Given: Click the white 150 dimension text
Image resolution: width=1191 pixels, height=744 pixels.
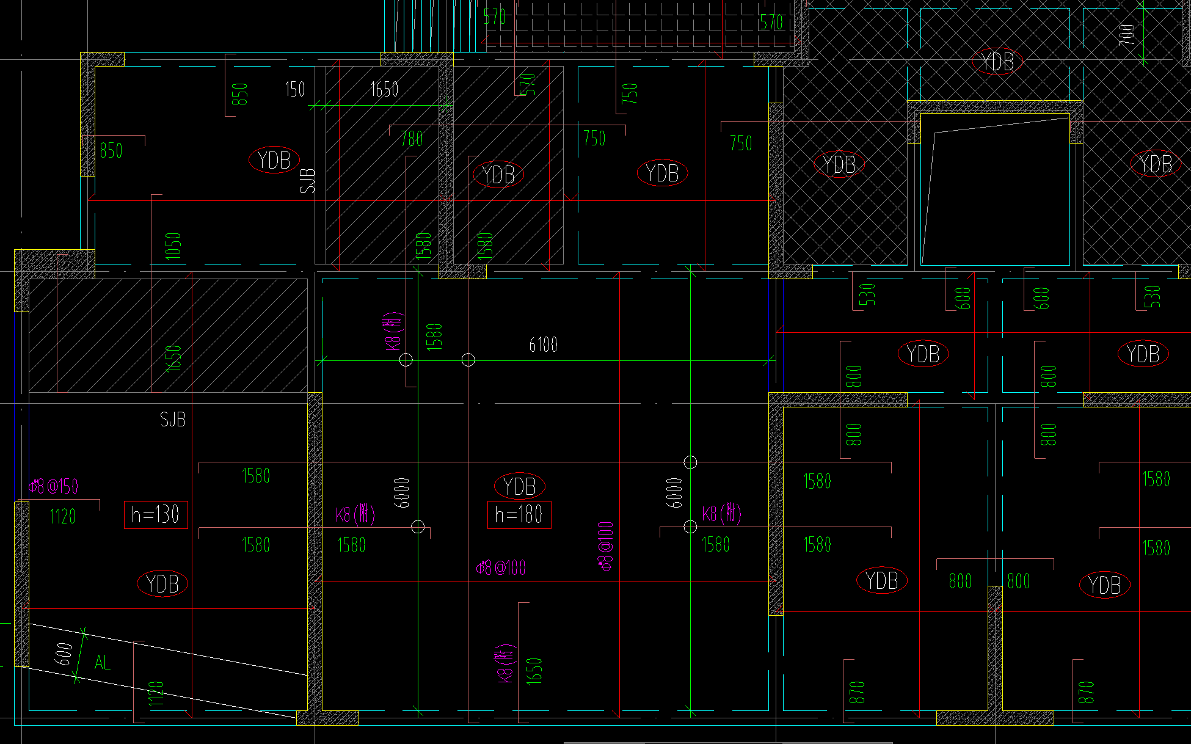Looking at the screenshot, I should (x=294, y=90).
